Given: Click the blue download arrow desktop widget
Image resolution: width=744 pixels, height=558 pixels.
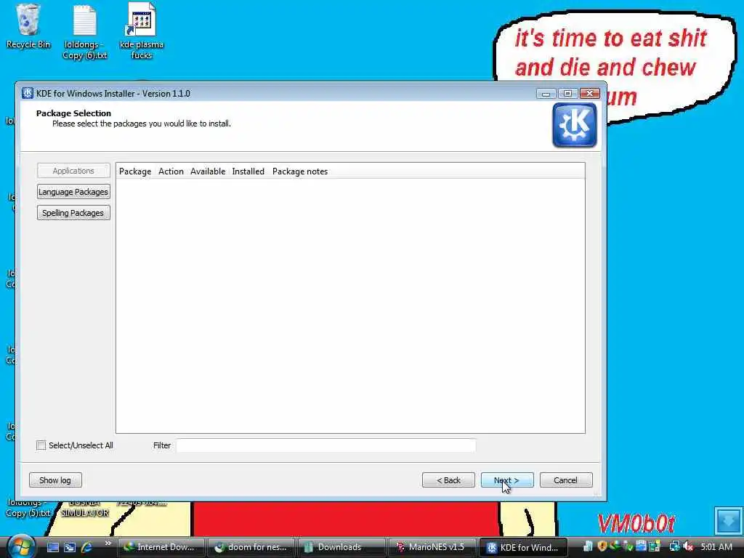Looking at the screenshot, I should click(728, 520).
